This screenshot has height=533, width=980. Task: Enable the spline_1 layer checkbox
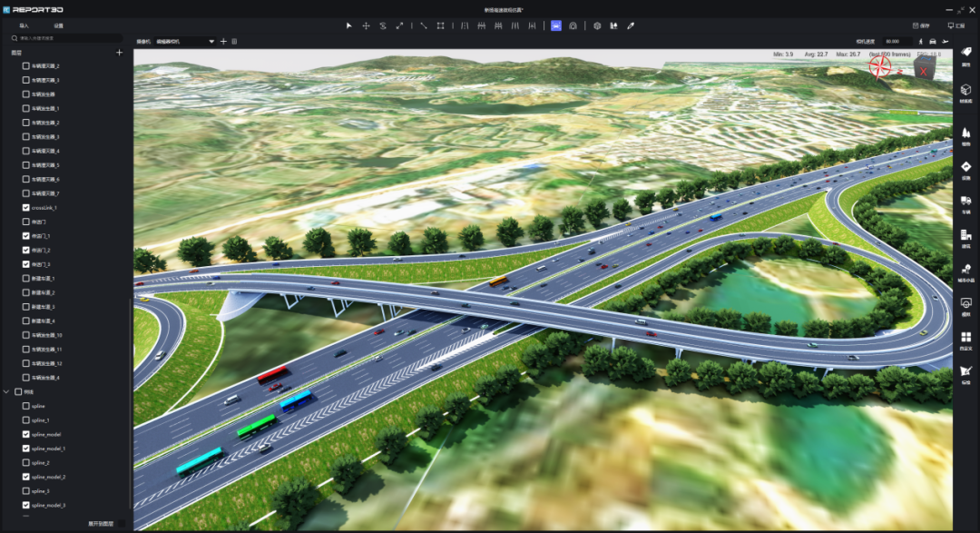click(x=26, y=420)
